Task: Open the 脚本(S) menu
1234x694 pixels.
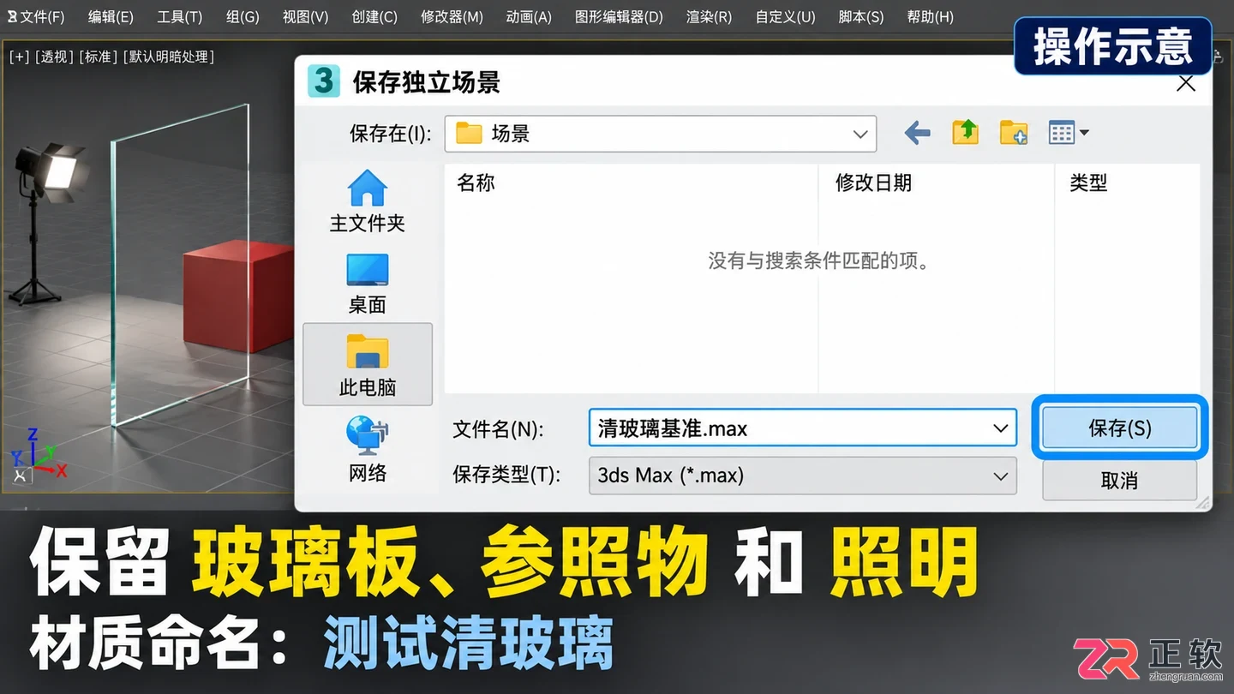Action: (860, 16)
